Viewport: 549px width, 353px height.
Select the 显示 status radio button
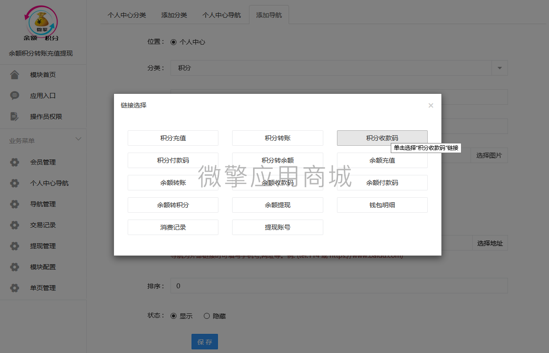click(174, 315)
